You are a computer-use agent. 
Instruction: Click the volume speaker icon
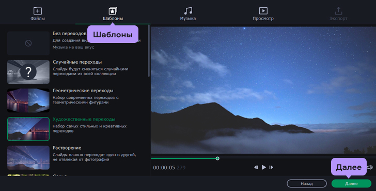point(370,167)
